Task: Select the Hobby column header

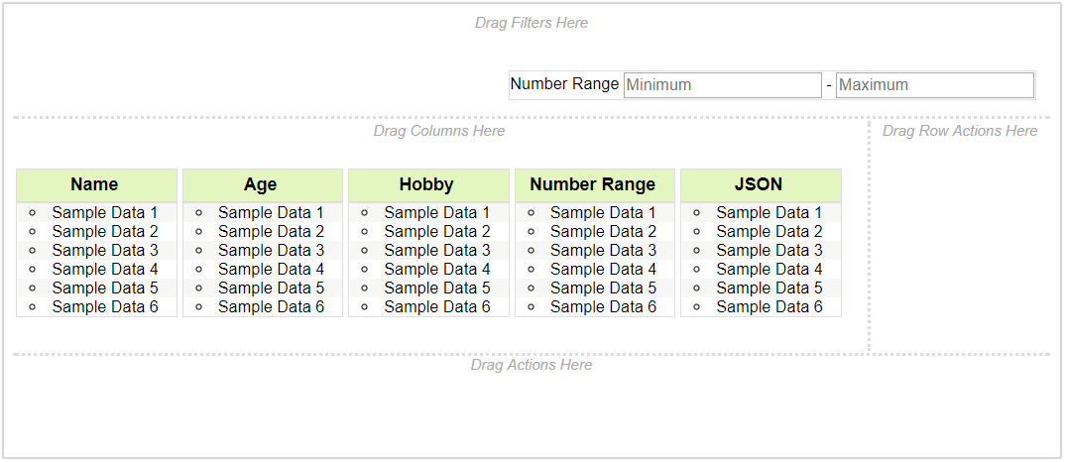Action: tap(426, 184)
